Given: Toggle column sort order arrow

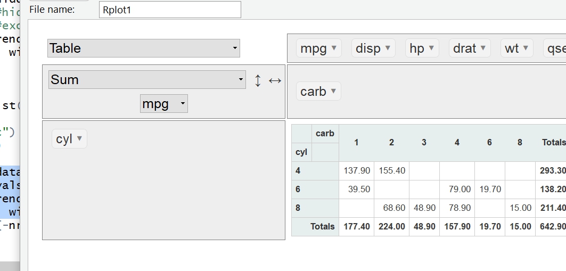Looking at the screenshot, I should 275,80.
